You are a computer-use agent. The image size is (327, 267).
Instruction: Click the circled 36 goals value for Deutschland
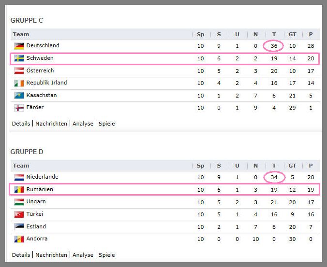274,46
